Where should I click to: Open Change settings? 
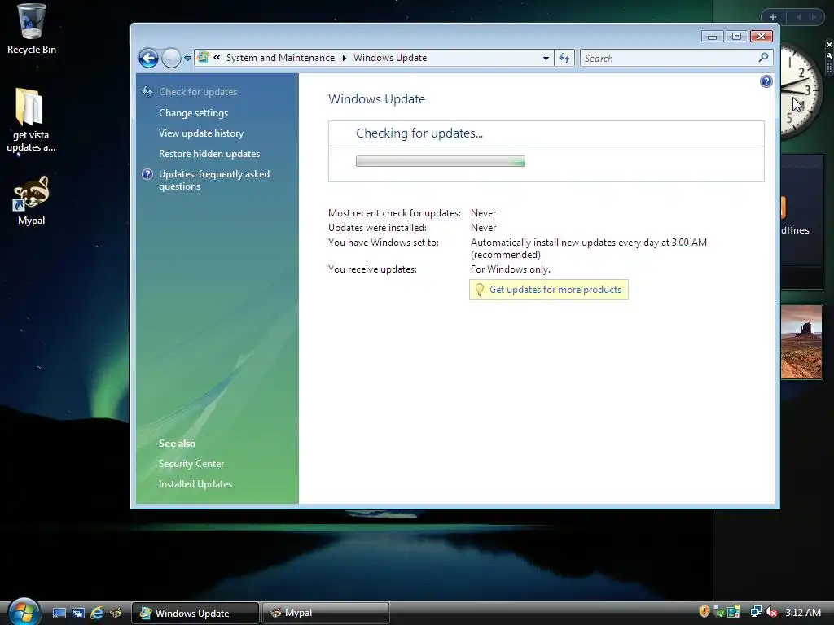[193, 112]
